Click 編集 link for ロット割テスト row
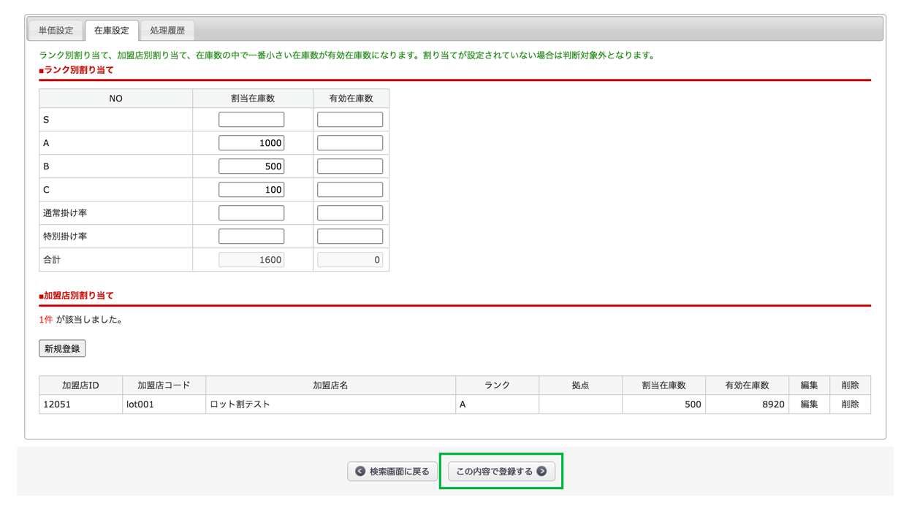The height and width of the screenshot is (511, 909). click(x=809, y=404)
